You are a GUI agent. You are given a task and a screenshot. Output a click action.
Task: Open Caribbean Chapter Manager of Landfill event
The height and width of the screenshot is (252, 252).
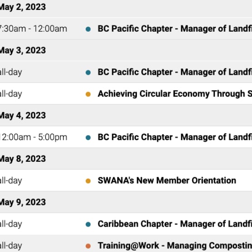tap(175, 224)
